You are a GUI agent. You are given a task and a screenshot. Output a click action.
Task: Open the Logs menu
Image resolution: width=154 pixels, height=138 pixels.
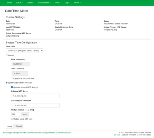(67, 3)
